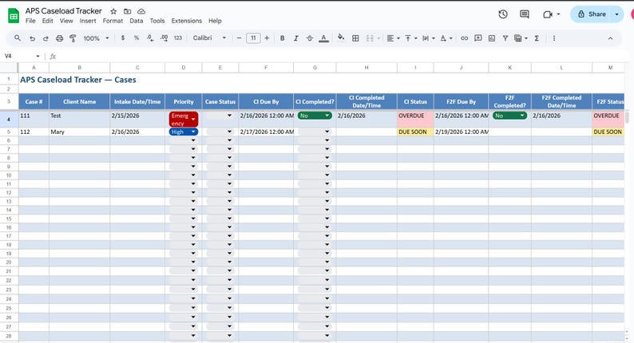The image size is (634, 343).
Task: Open the functions sigma menu
Action: click(537, 38)
